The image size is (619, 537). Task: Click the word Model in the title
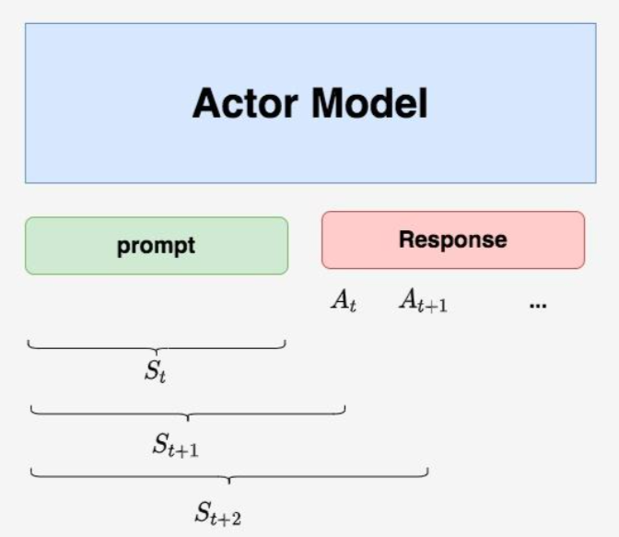pyautogui.click(x=369, y=104)
